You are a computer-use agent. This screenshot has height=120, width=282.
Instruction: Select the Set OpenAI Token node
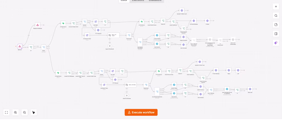coord(104,85)
